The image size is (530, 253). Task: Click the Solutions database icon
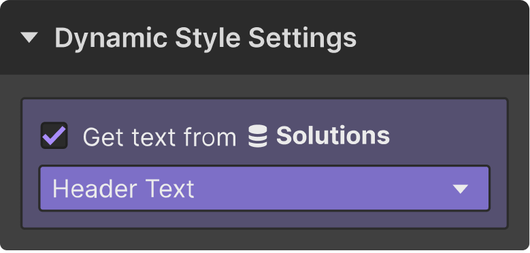(x=258, y=136)
